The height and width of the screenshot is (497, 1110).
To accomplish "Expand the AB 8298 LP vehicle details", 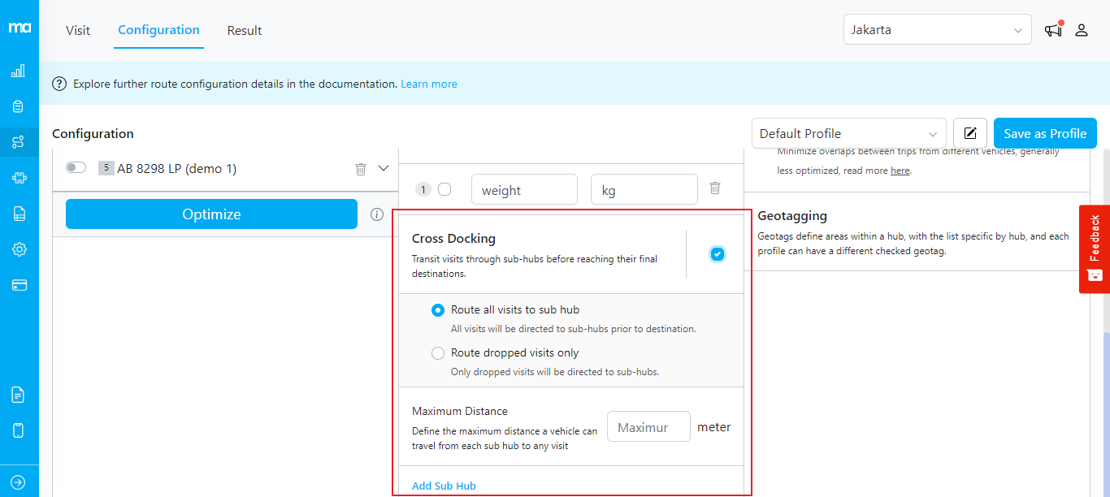I will 384,169.
